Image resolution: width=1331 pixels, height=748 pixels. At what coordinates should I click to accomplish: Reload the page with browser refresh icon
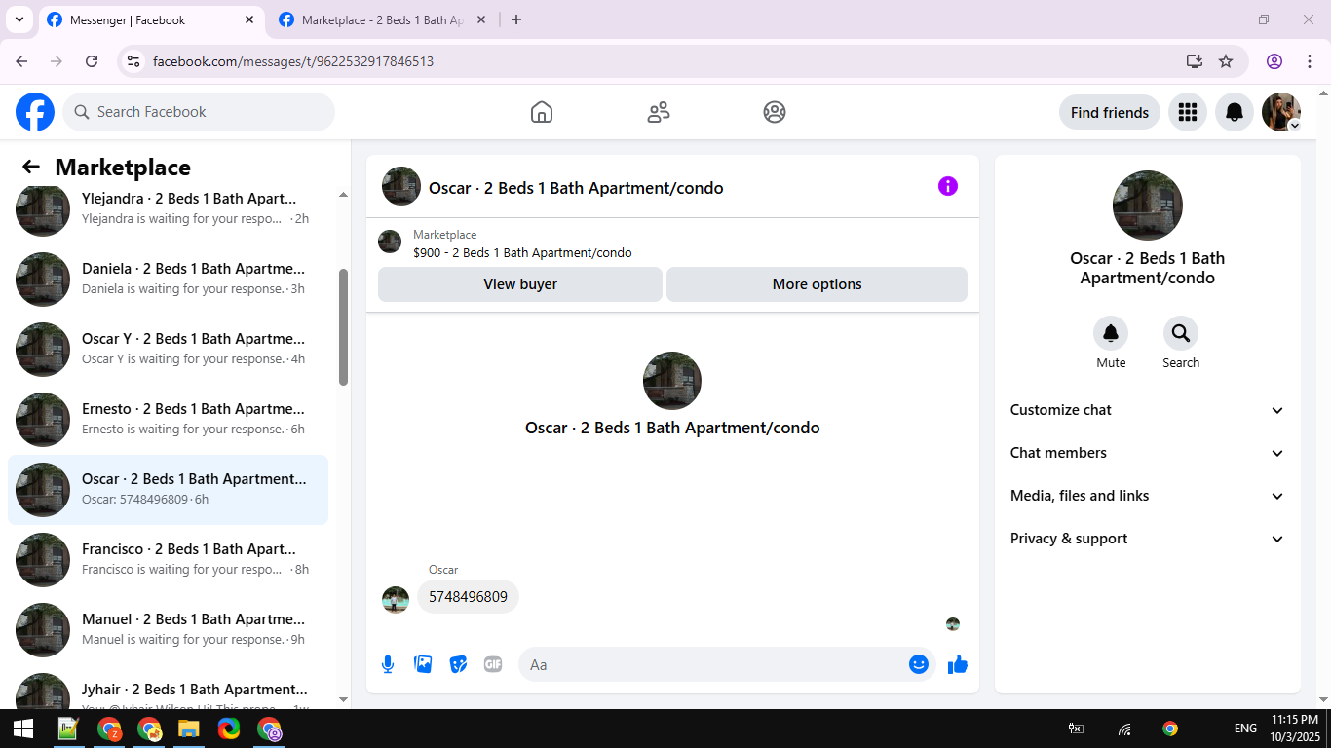92,61
